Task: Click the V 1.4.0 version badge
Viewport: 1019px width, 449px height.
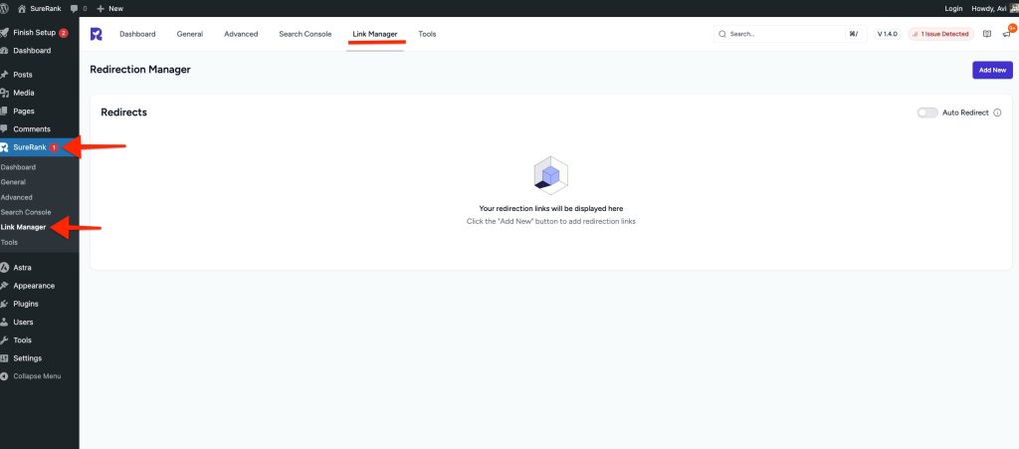Action: (x=887, y=34)
